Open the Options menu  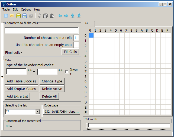point(26,9)
